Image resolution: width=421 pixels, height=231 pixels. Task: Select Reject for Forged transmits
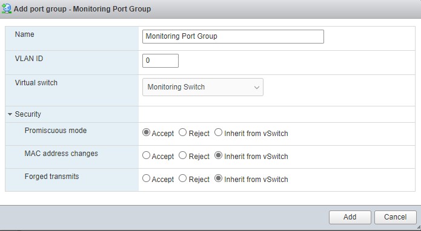182,178
